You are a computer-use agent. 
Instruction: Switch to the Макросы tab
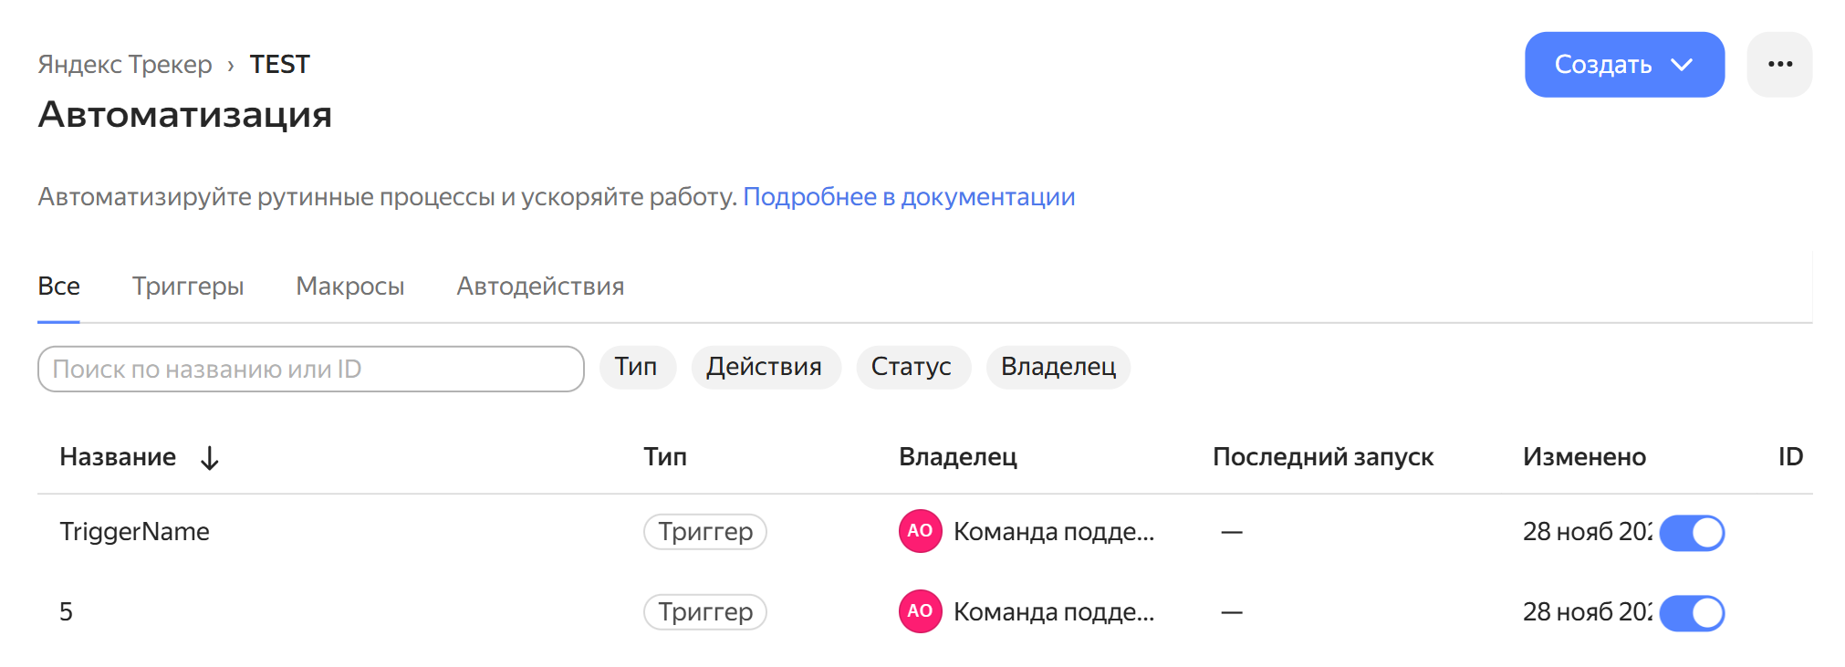coord(350,287)
